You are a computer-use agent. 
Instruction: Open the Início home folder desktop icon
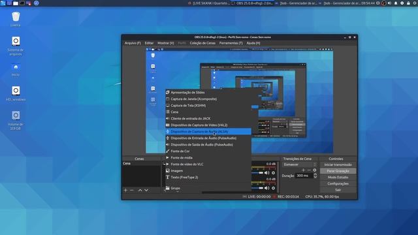pyautogui.click(x=16, y=69)
